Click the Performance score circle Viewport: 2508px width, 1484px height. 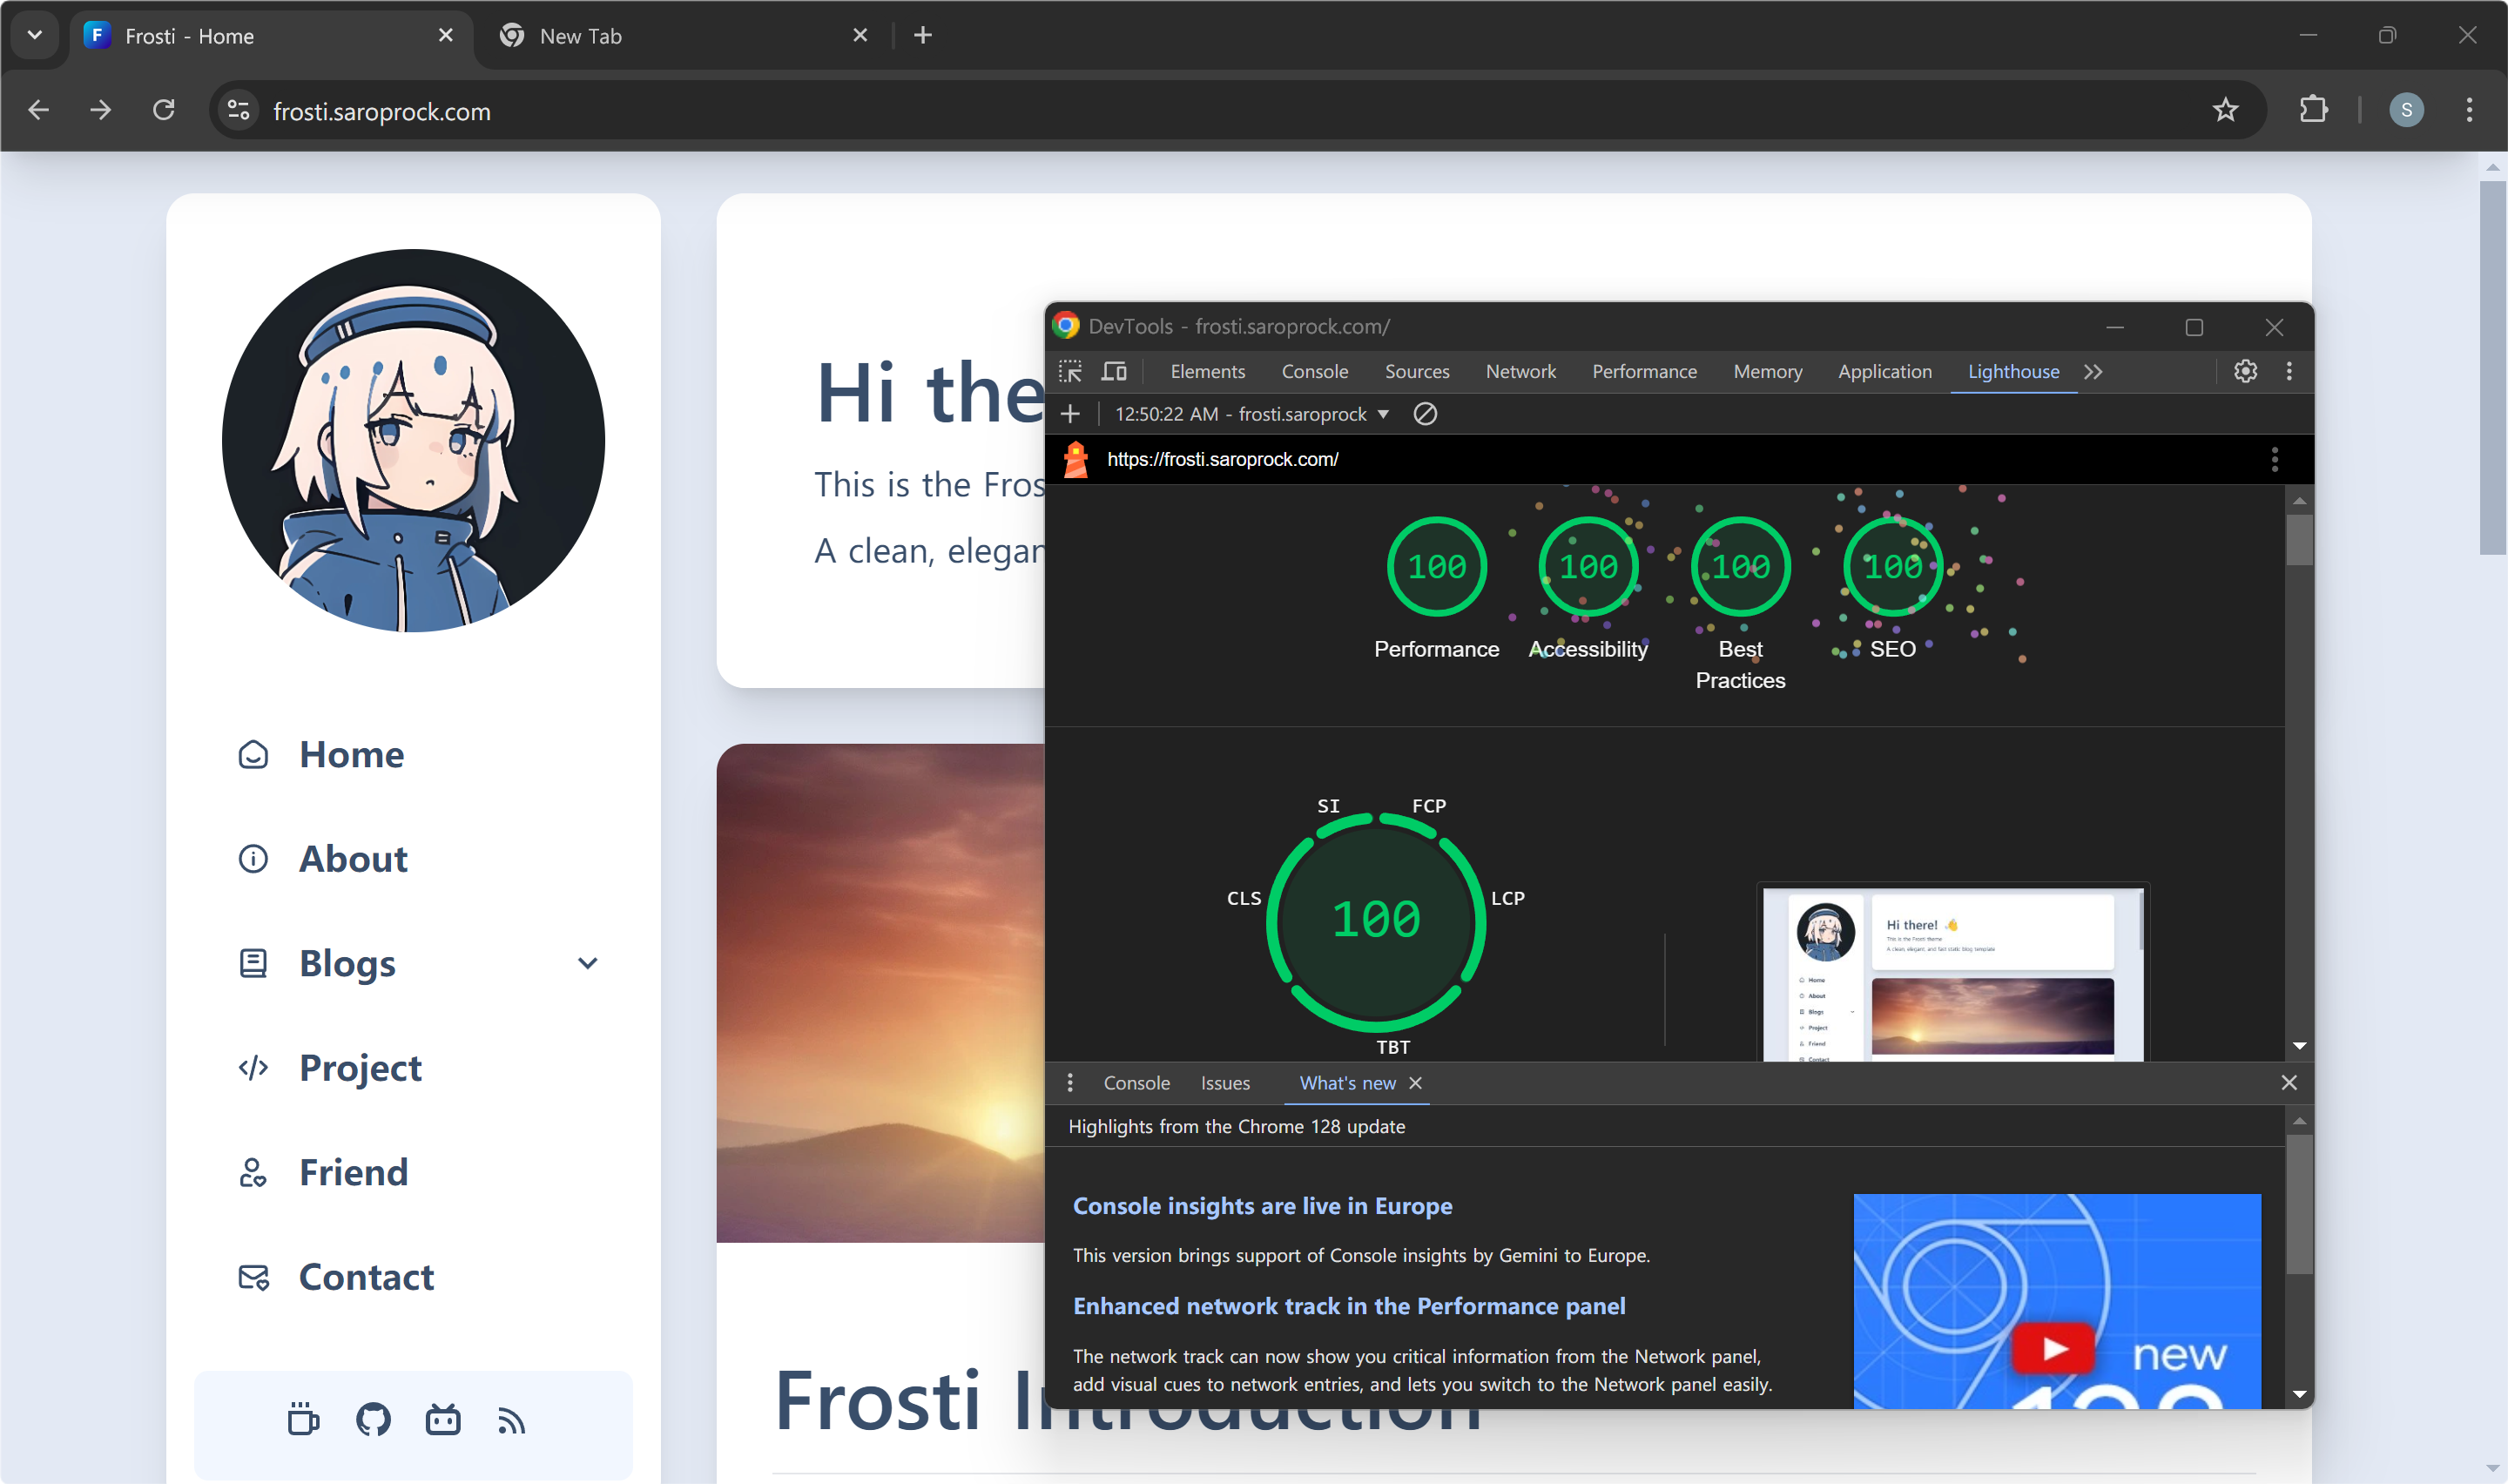tap(1436, 565)
